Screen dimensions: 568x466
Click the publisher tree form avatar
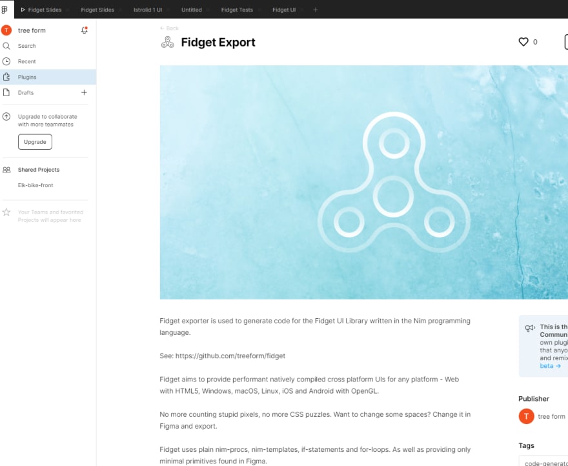pyautogui.click(x=526, y=416)
